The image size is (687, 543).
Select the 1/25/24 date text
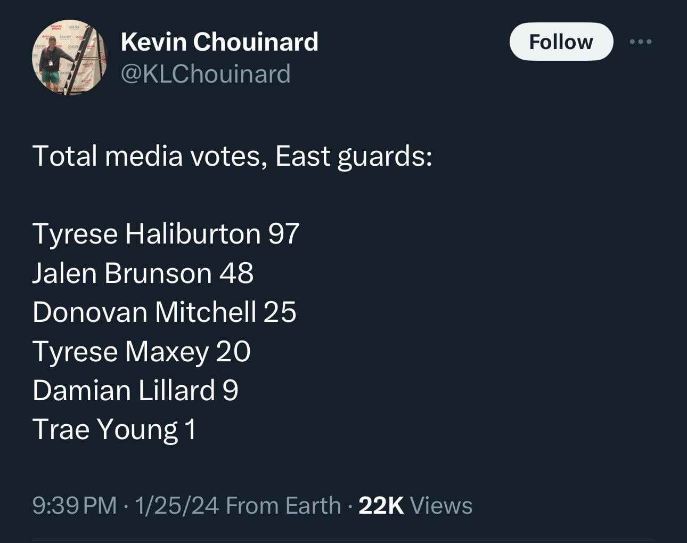click(176, 505)
